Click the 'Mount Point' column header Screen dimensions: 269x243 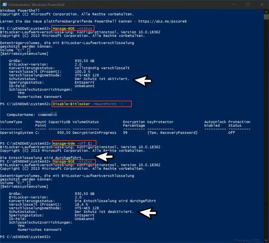click(x=41, y=123)
